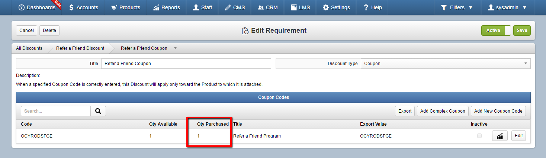Open the Products cart menu
Viewport: 546px width, 158px height.
point(126,7)
